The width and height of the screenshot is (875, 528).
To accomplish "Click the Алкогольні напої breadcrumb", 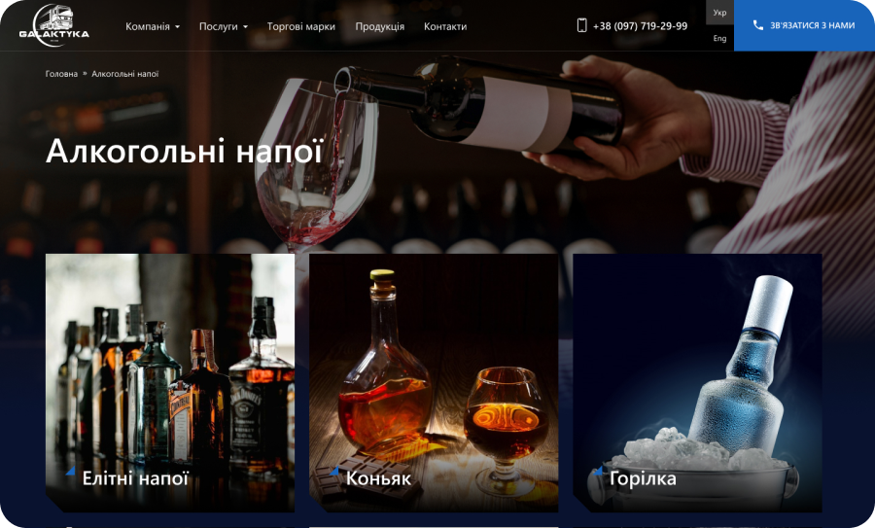I will (125, 74).
